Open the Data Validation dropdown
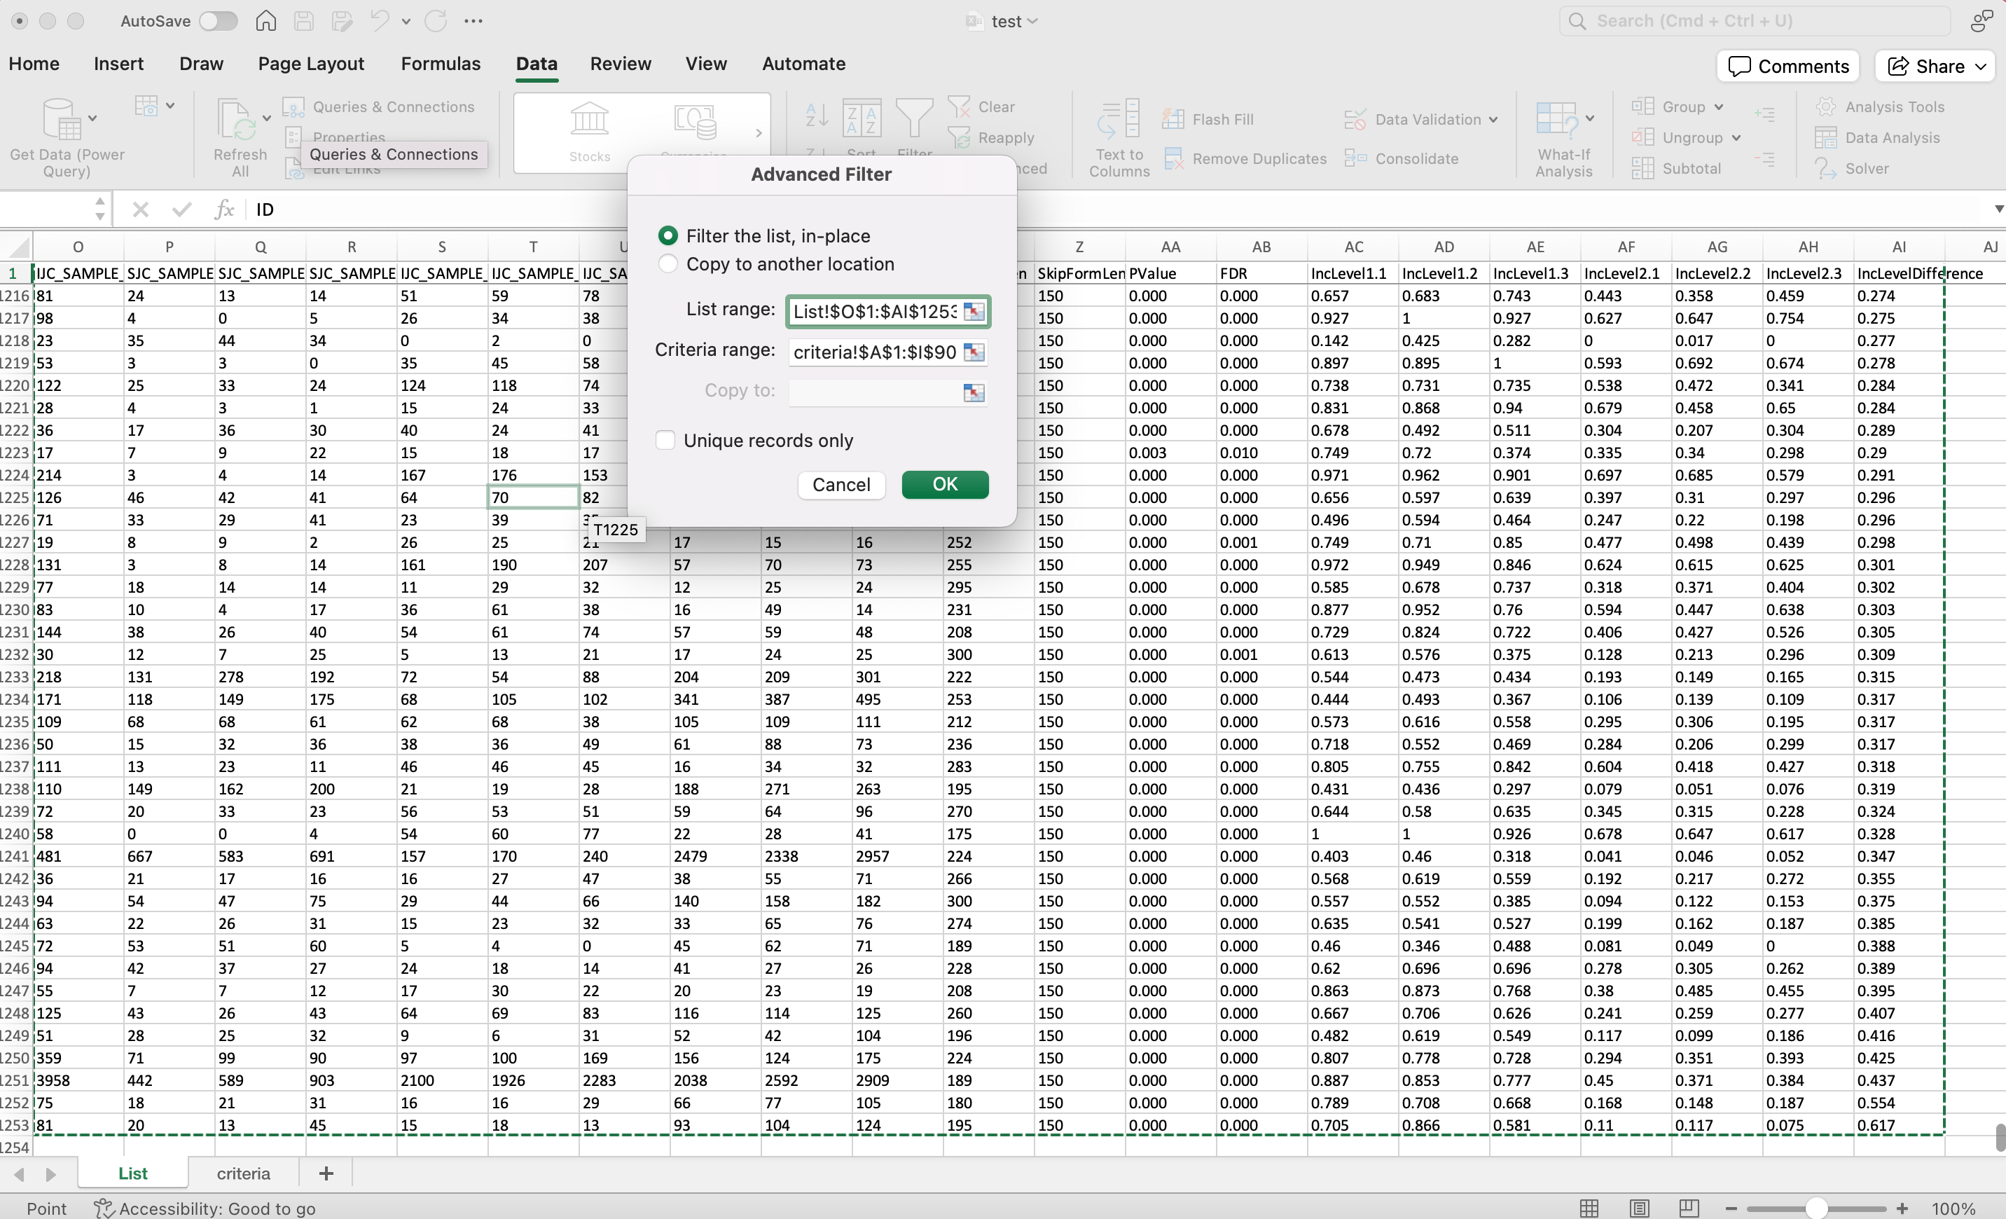Image resolution: width=2006 pixels, height=1219 pixels. tap(1493, 120)
